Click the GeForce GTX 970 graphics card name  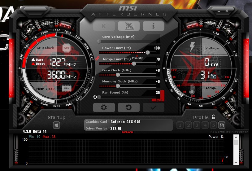click(125, 122)
